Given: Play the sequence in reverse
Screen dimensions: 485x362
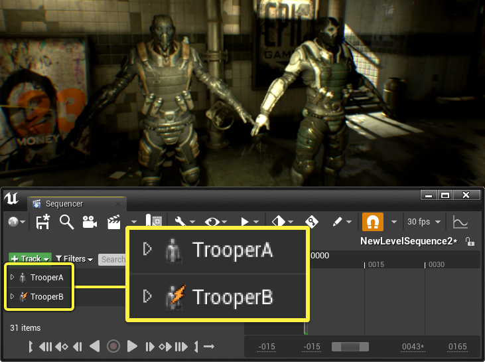Looking at the screenshot, I should [95, 346].
